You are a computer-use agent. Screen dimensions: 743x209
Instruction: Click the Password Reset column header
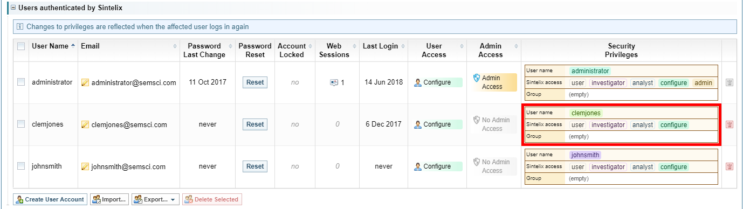click(255, 50)
